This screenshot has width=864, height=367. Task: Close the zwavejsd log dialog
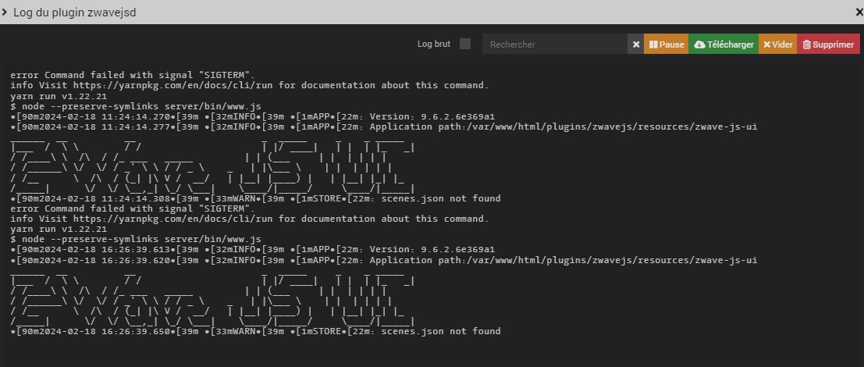[x=859, y=12]
